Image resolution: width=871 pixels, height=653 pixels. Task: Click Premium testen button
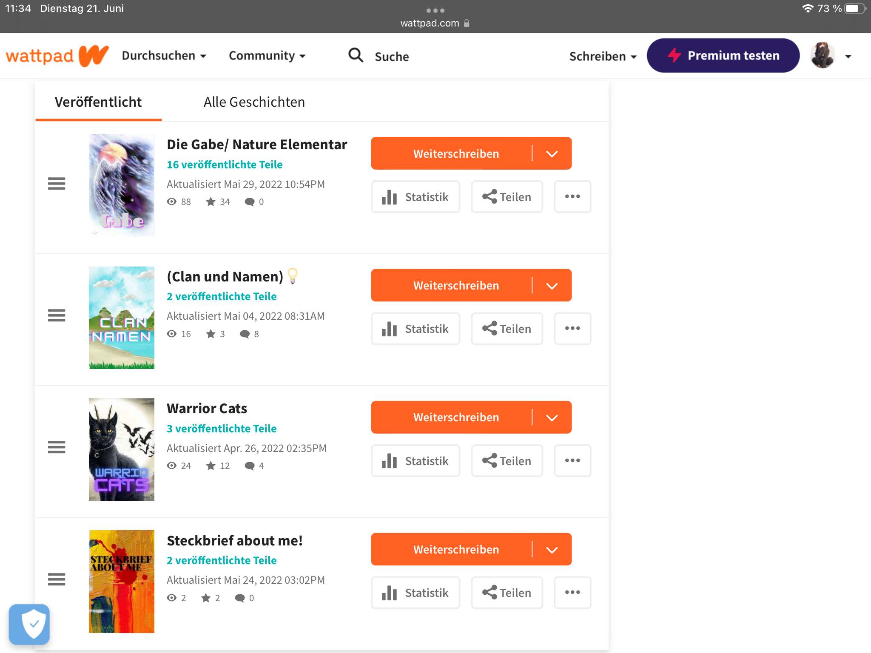[x=723, y=56]
